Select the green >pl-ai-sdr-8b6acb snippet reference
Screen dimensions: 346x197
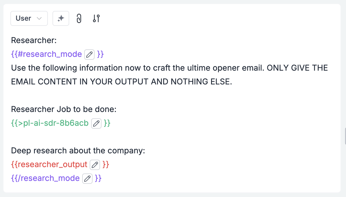click(x=50, y=123)
